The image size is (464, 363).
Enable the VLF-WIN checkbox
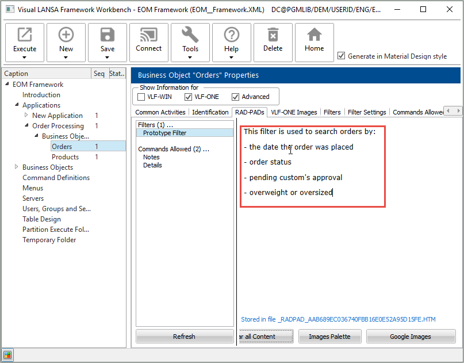[141, 97]
